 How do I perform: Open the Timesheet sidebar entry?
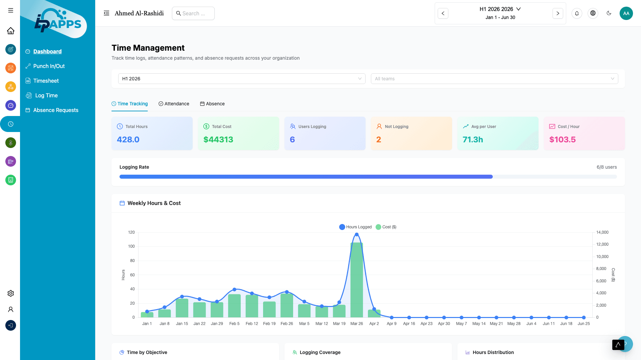coord(46,81)
